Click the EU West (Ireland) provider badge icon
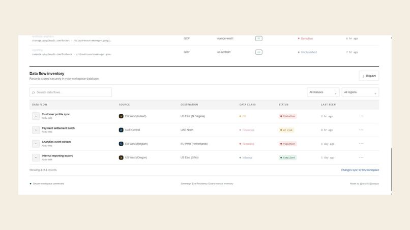This screenshot has width=410, height=230. click(x=121, y=116)
